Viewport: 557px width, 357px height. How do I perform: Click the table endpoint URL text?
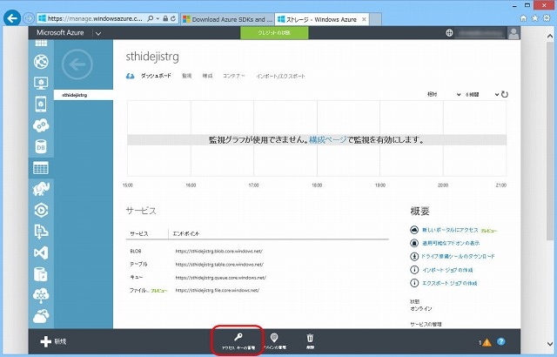pos(219,265)
